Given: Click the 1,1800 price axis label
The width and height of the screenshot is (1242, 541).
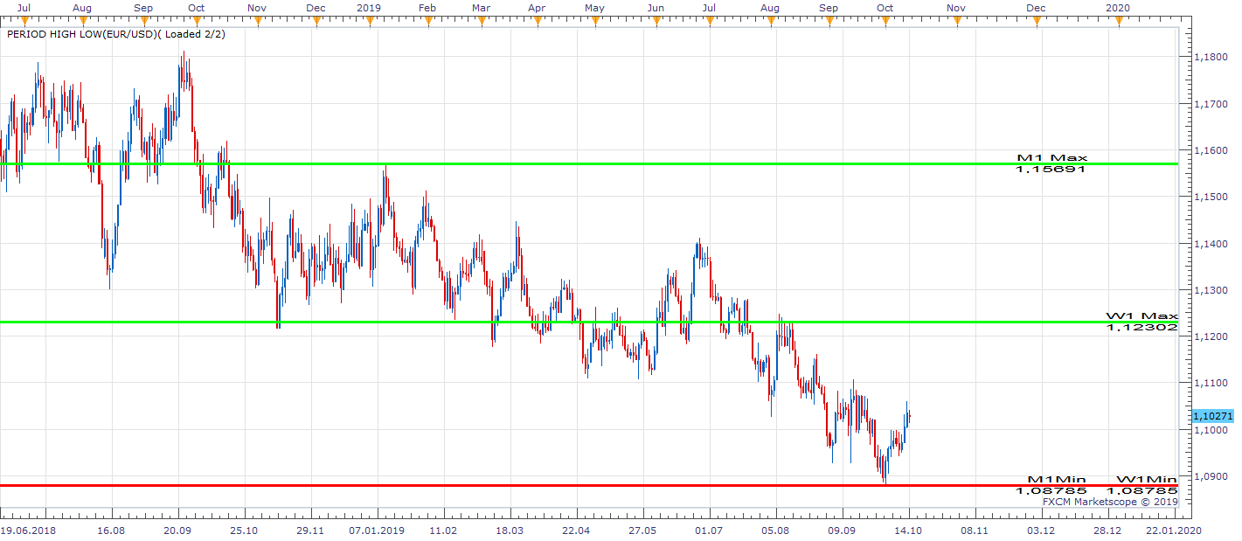Looking at the screenshot, I should [x=1210, y=57].
